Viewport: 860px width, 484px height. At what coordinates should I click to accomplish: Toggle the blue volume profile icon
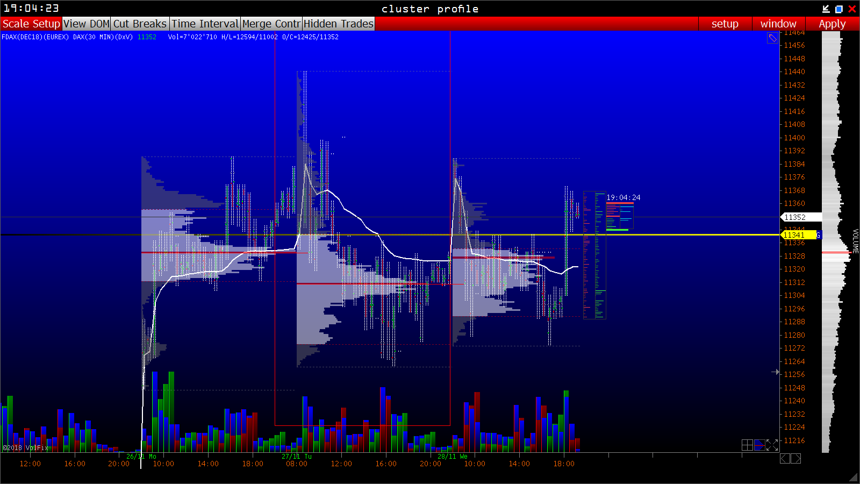coord(759,445)
